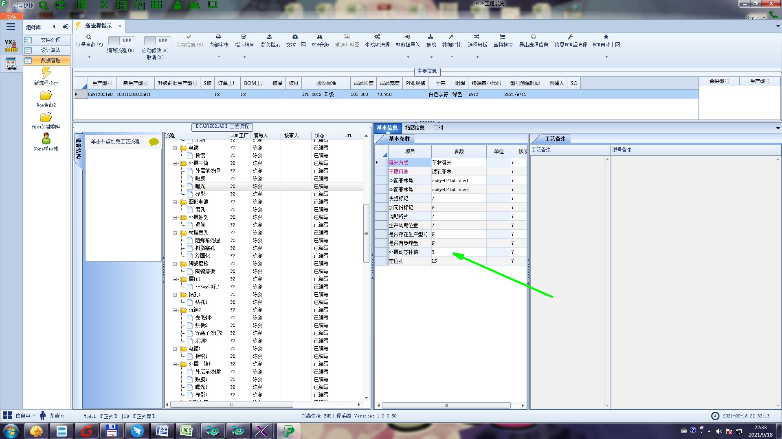782x439 pixels.
Task: Switch to the 拓展信息 tab
Action: tap(415, 128)
